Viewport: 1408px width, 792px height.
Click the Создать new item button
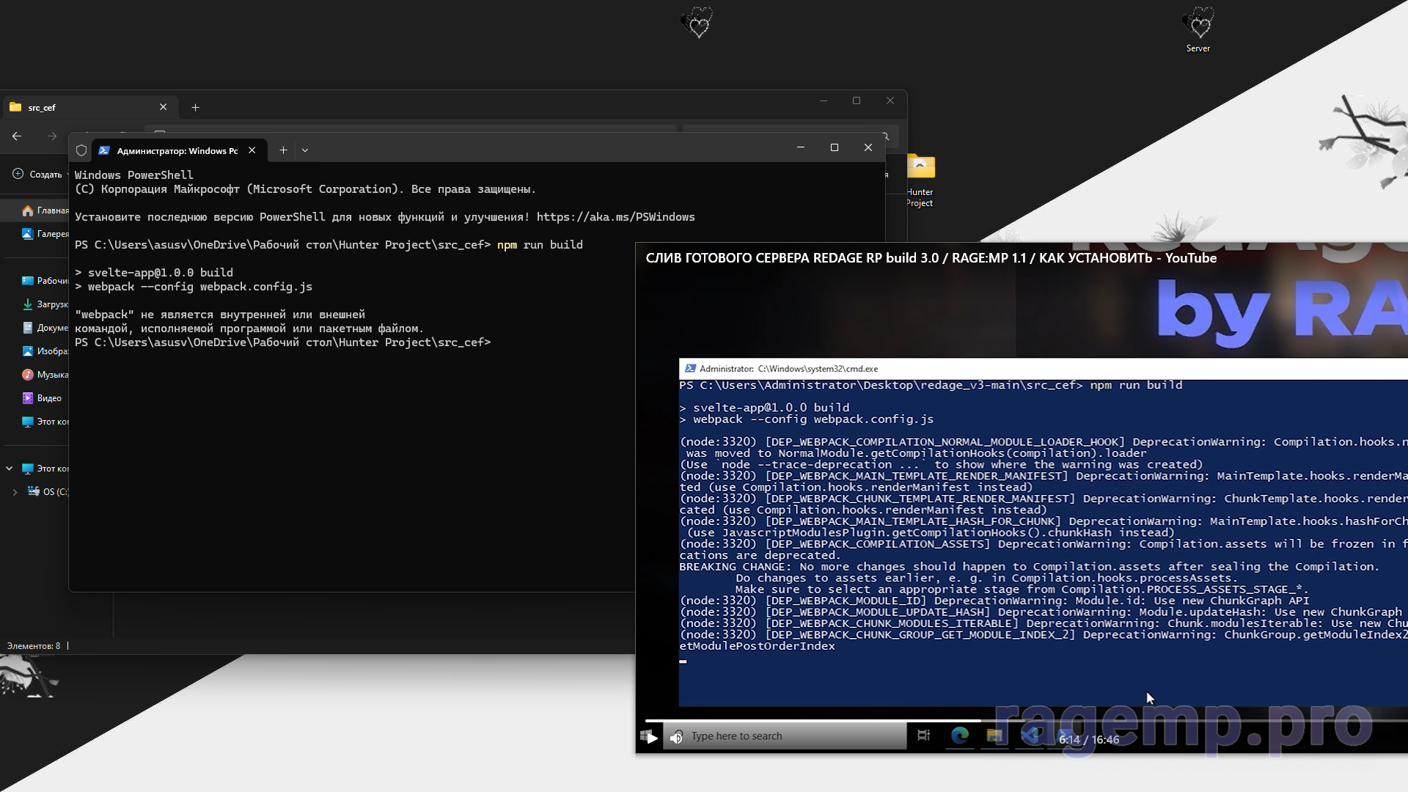click(38, 175)
